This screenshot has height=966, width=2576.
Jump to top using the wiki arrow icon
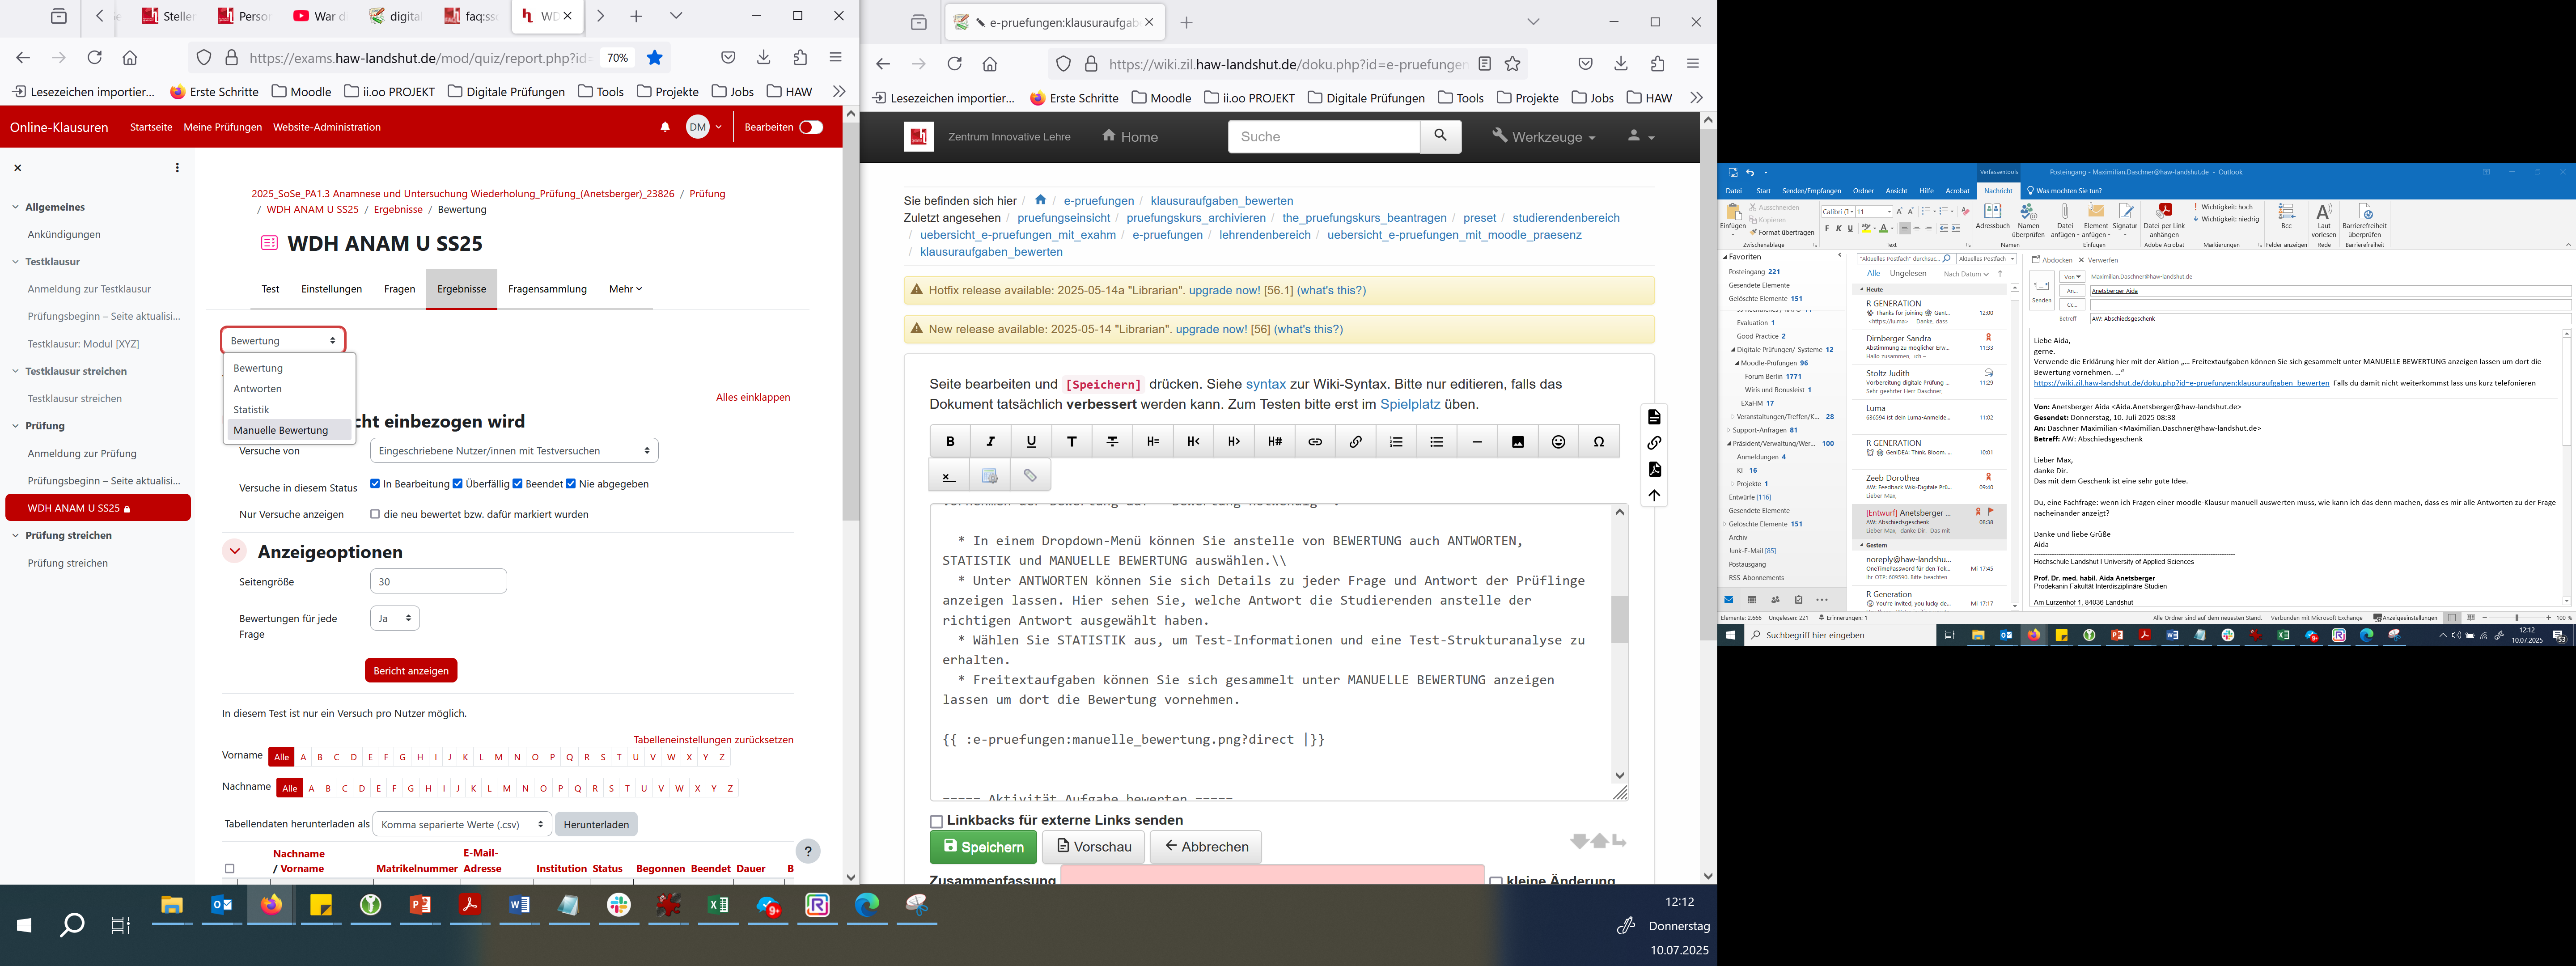coord(1654,495)
